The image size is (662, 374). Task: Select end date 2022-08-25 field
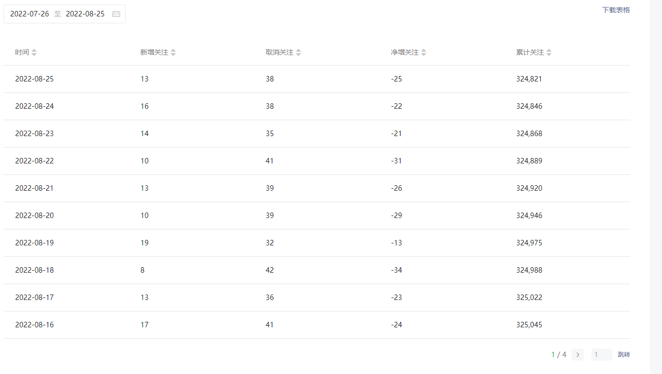[x=85, y=14]
